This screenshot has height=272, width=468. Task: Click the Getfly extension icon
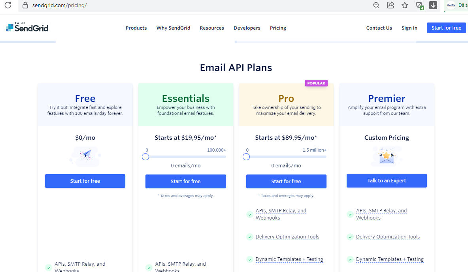coord(451,5)
